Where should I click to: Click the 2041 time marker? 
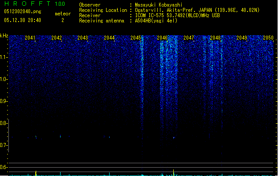(30, 38)
